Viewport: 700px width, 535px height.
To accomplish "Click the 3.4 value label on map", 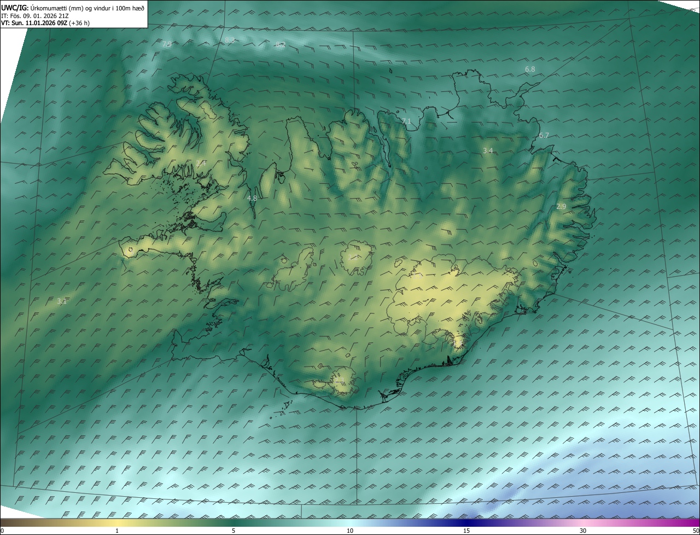I will [x=488, y=150].
